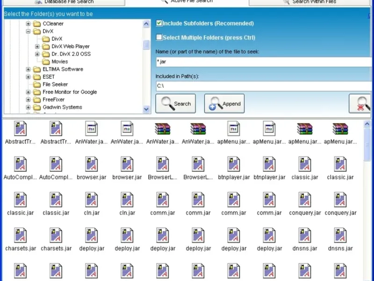The image size is (374, 281).
Task: Pick apMenu web-page icon next to AnWater archive
Action: (233, 128)
